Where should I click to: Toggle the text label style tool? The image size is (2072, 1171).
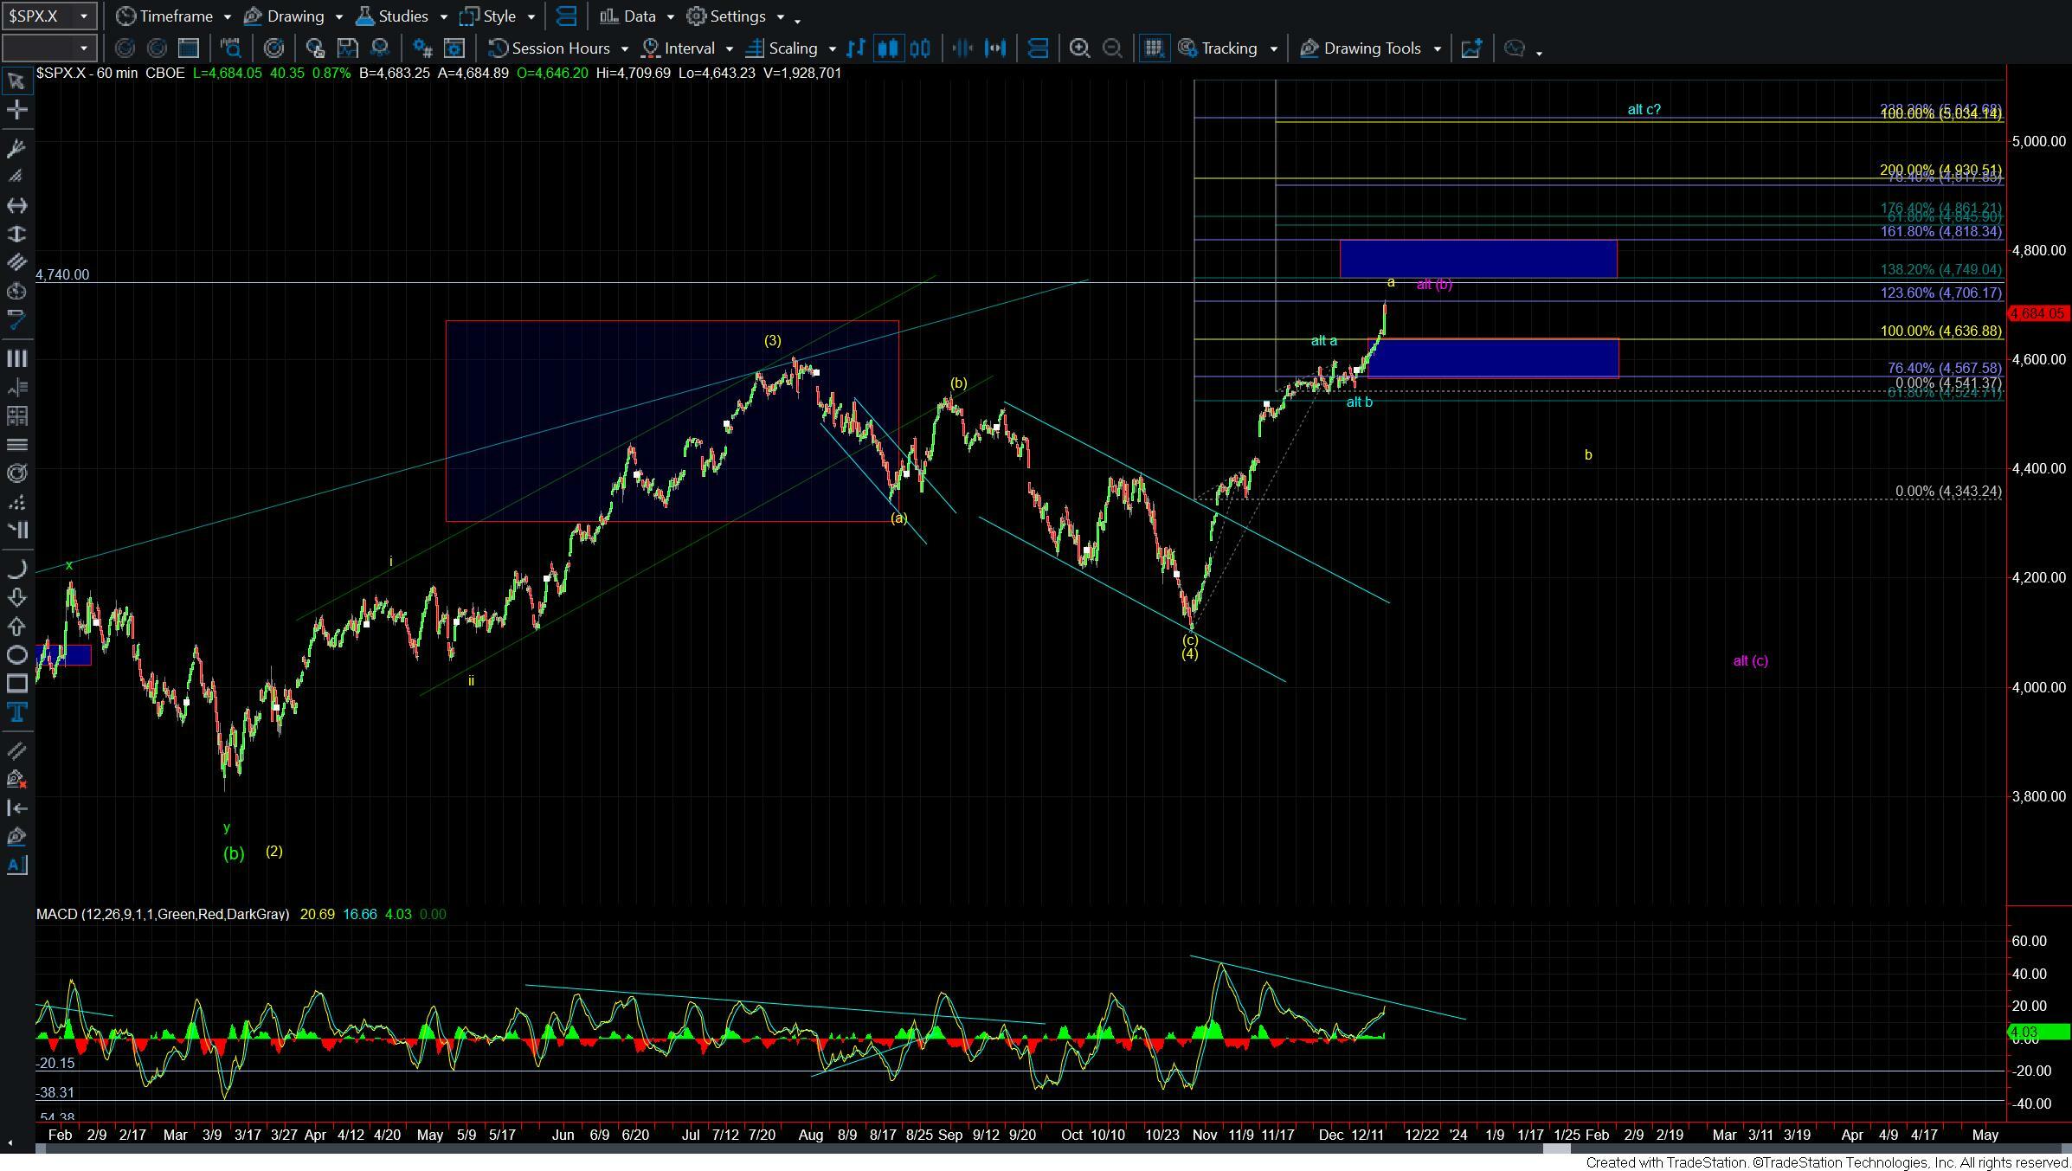click(16, 865)
